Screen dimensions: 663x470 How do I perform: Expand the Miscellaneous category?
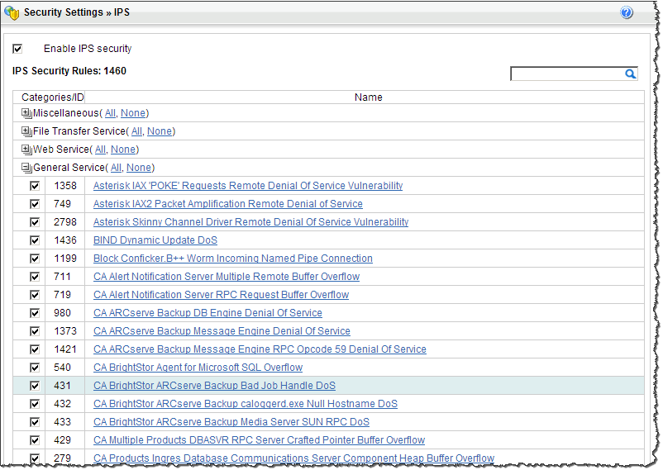coord(26,113)
